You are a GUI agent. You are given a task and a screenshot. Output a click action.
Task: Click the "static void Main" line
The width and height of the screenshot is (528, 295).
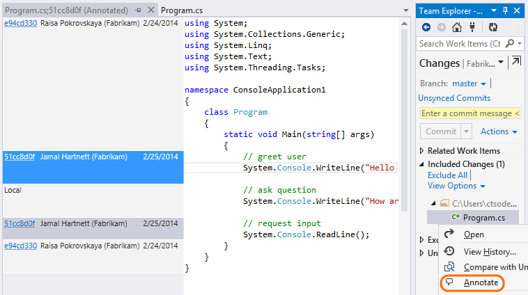click(299, 134)
